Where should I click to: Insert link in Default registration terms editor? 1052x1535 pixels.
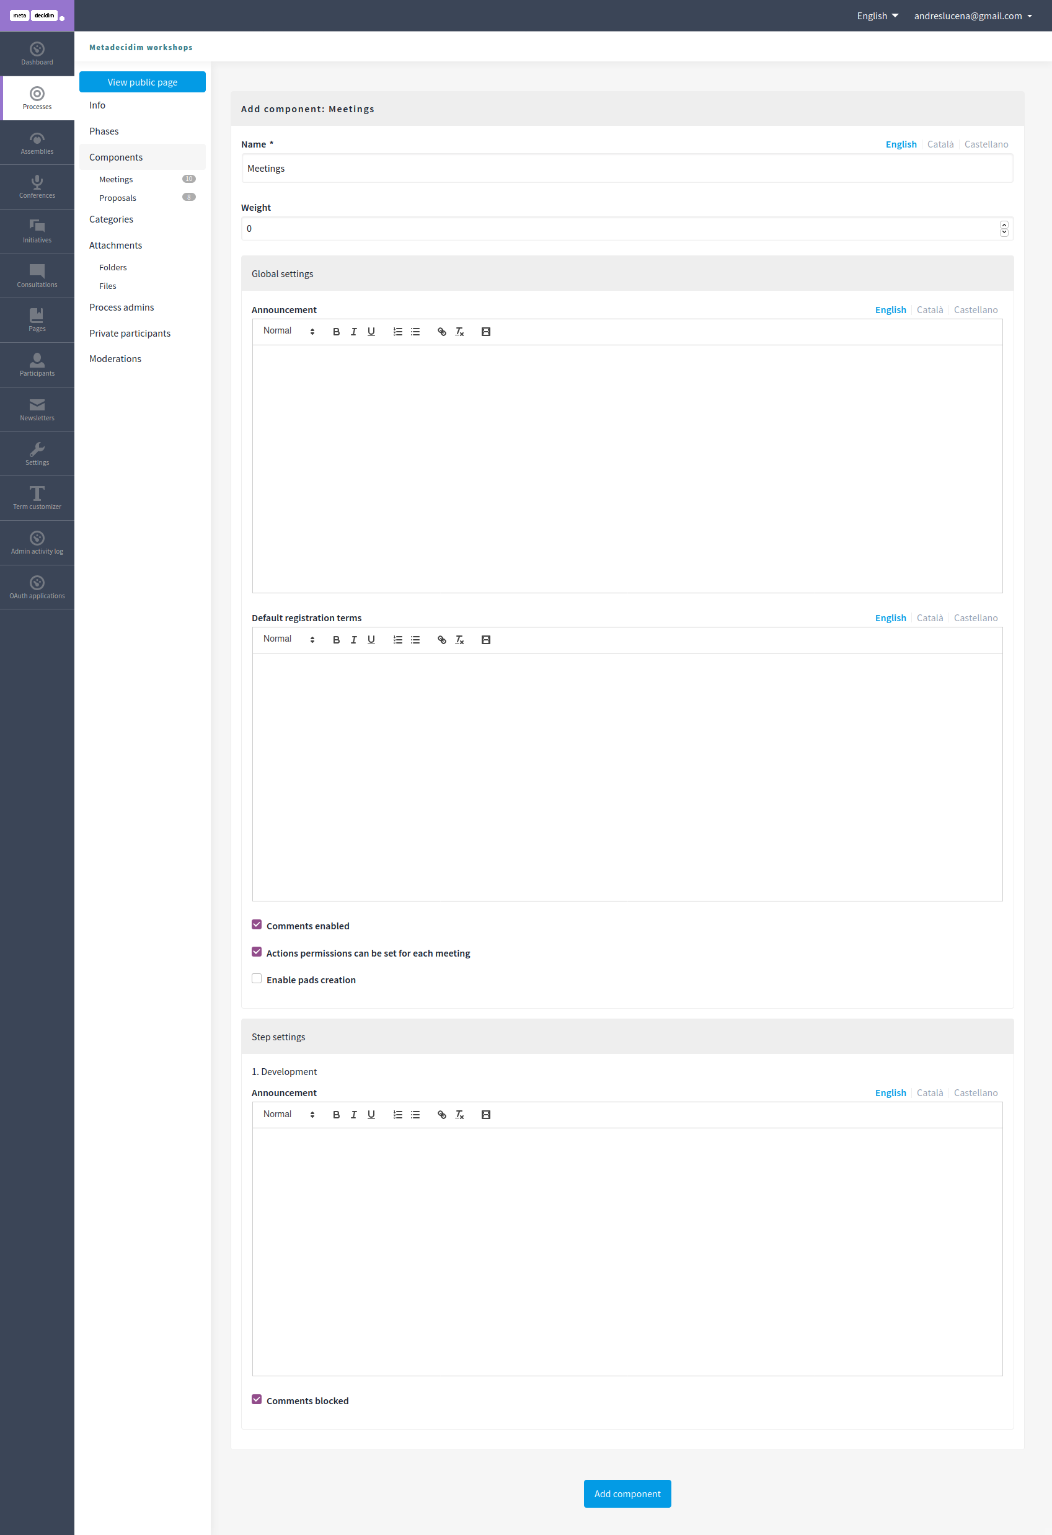[442, 640]
